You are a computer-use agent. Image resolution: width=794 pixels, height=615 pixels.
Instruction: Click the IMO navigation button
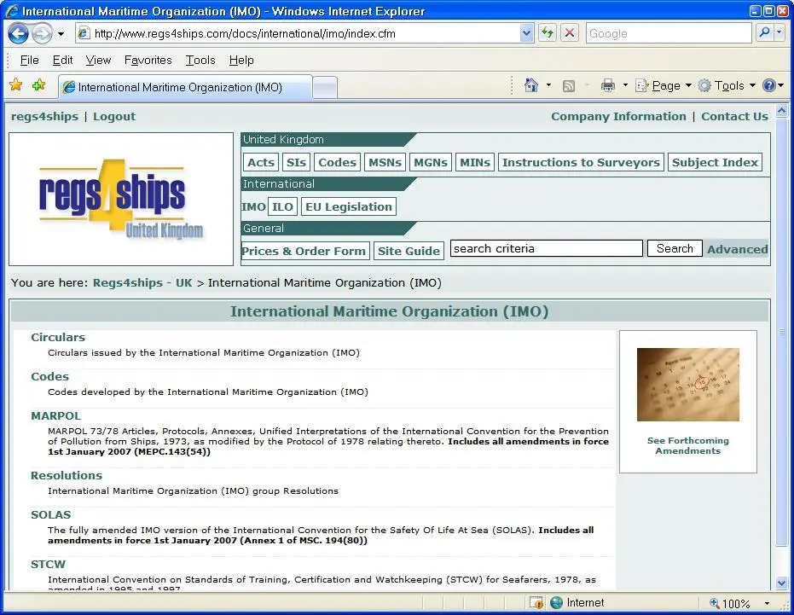pos(253,206)
